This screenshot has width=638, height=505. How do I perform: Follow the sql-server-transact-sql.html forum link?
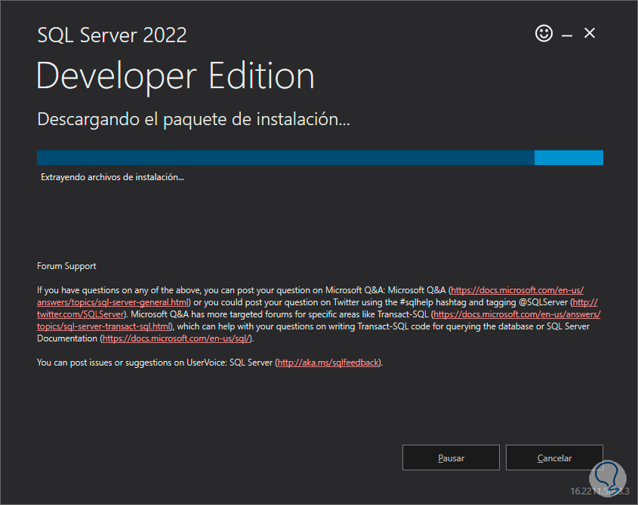pos(104,326)
